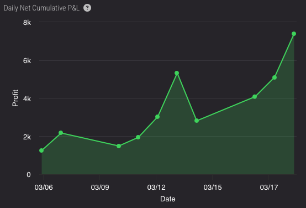Open the help tooltip beside Daily Net Cumulative P&L

pyautogui.click(x=87, y=8)
